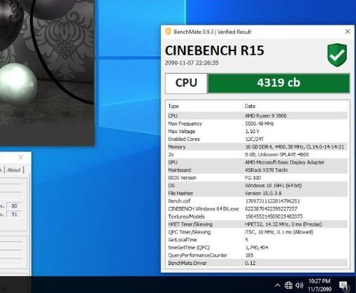Select the timeGetTime (QPC) value 1,740,404

257,247
